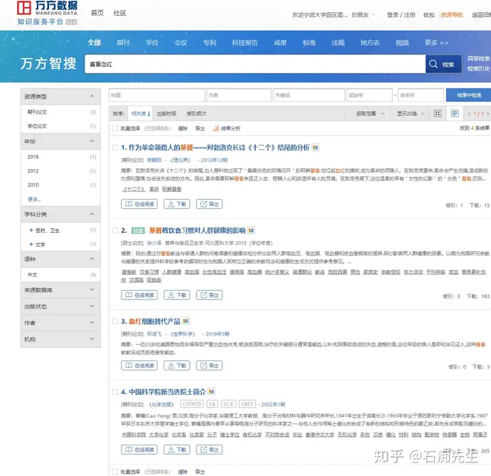Click the plus icon beside 医药、卫生

[31, 230]
